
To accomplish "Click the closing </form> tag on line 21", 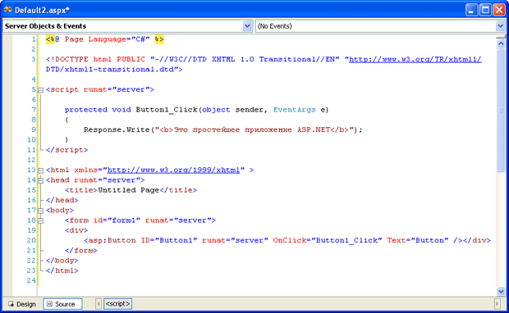I will point(81,251).
